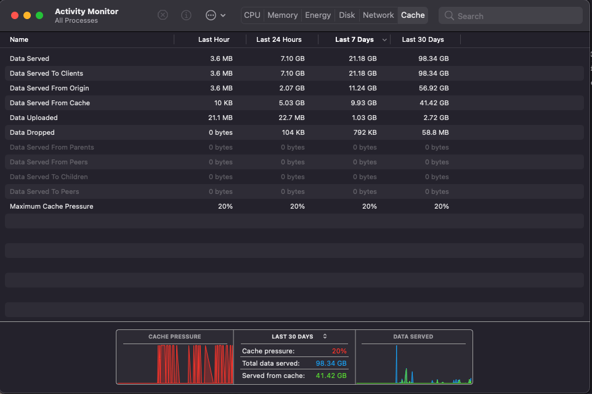592x394 pixels.
Task: Click the magnifying glass in the search field
Action: (x=448, y=15)
